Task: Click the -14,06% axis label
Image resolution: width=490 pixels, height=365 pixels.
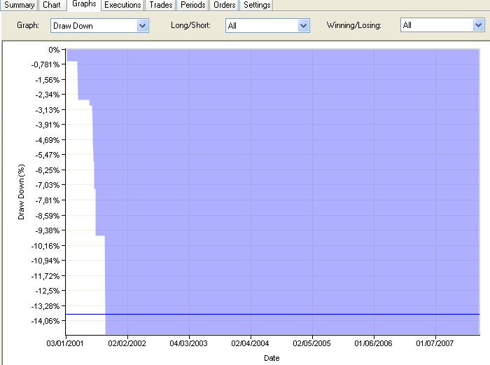Action: point(45,321)
